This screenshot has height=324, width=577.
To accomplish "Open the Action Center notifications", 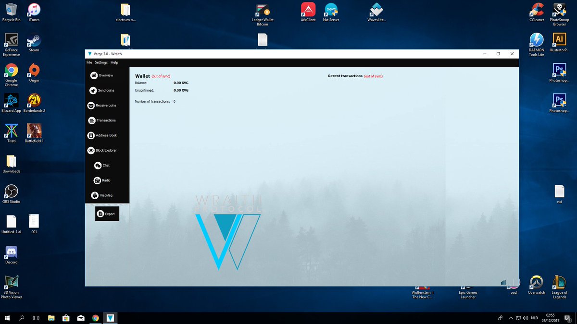I will pos(567,318).
